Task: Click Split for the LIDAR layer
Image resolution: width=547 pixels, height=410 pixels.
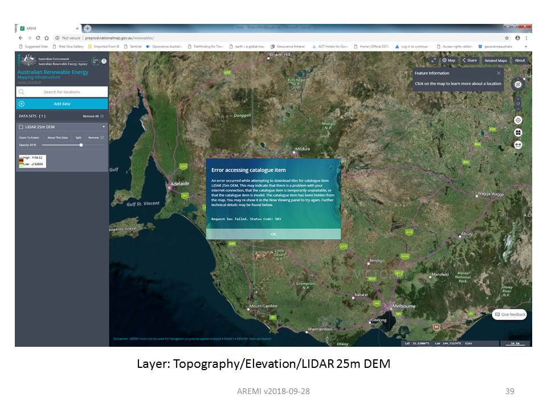Action: point(79,138)
